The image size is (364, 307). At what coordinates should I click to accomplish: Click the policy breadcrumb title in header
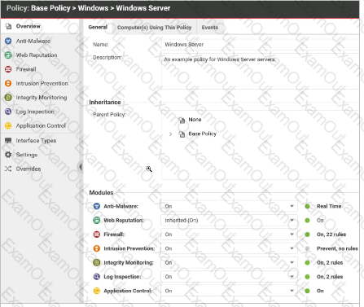pos(89,8)
